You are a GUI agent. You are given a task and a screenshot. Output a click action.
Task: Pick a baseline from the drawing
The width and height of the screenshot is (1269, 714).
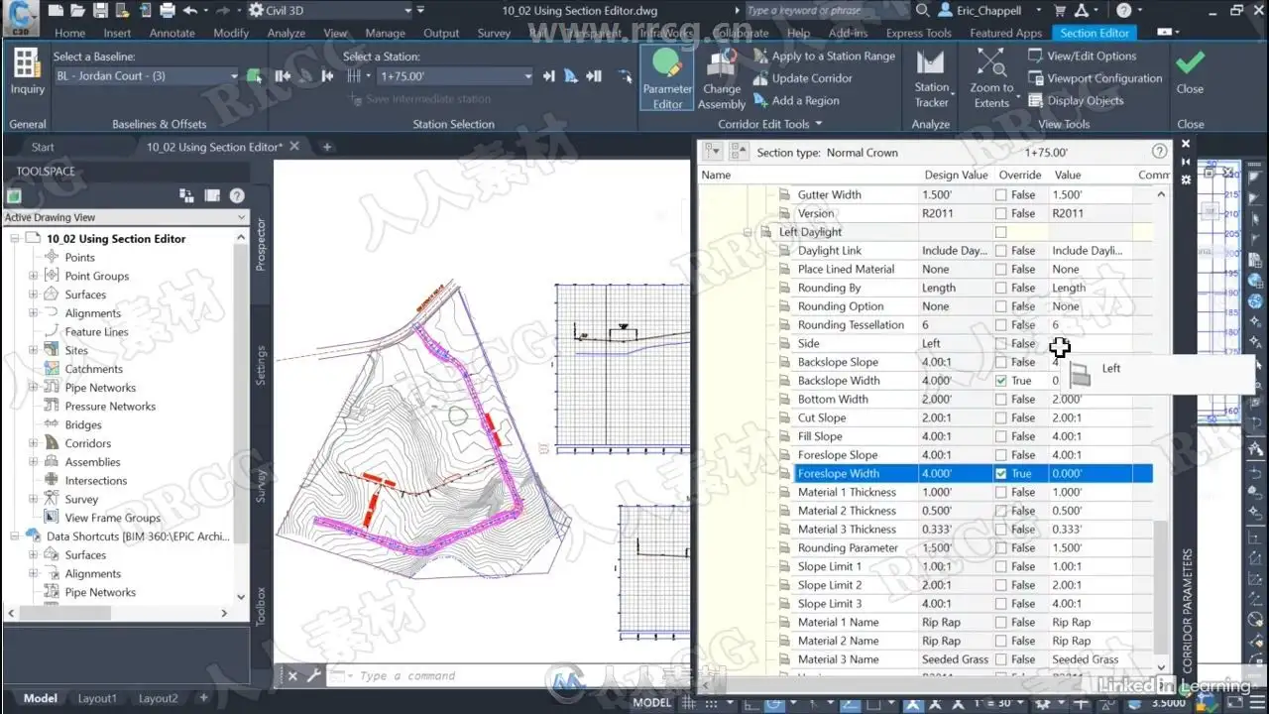coord(255,76)
